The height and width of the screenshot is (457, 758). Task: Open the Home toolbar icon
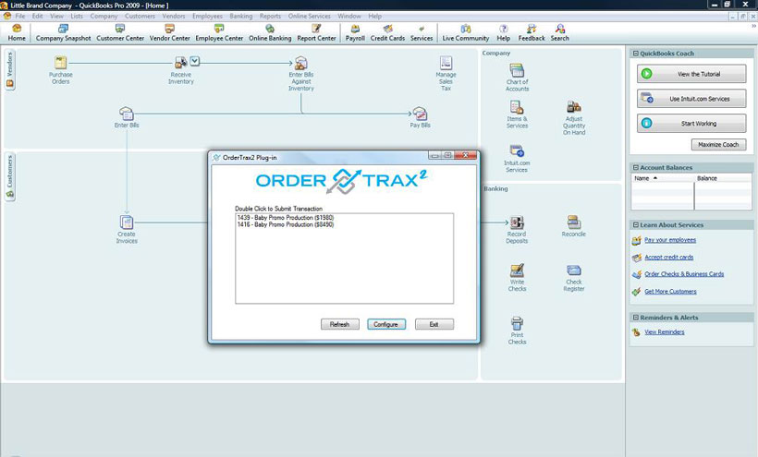click(x=17, y=33)
